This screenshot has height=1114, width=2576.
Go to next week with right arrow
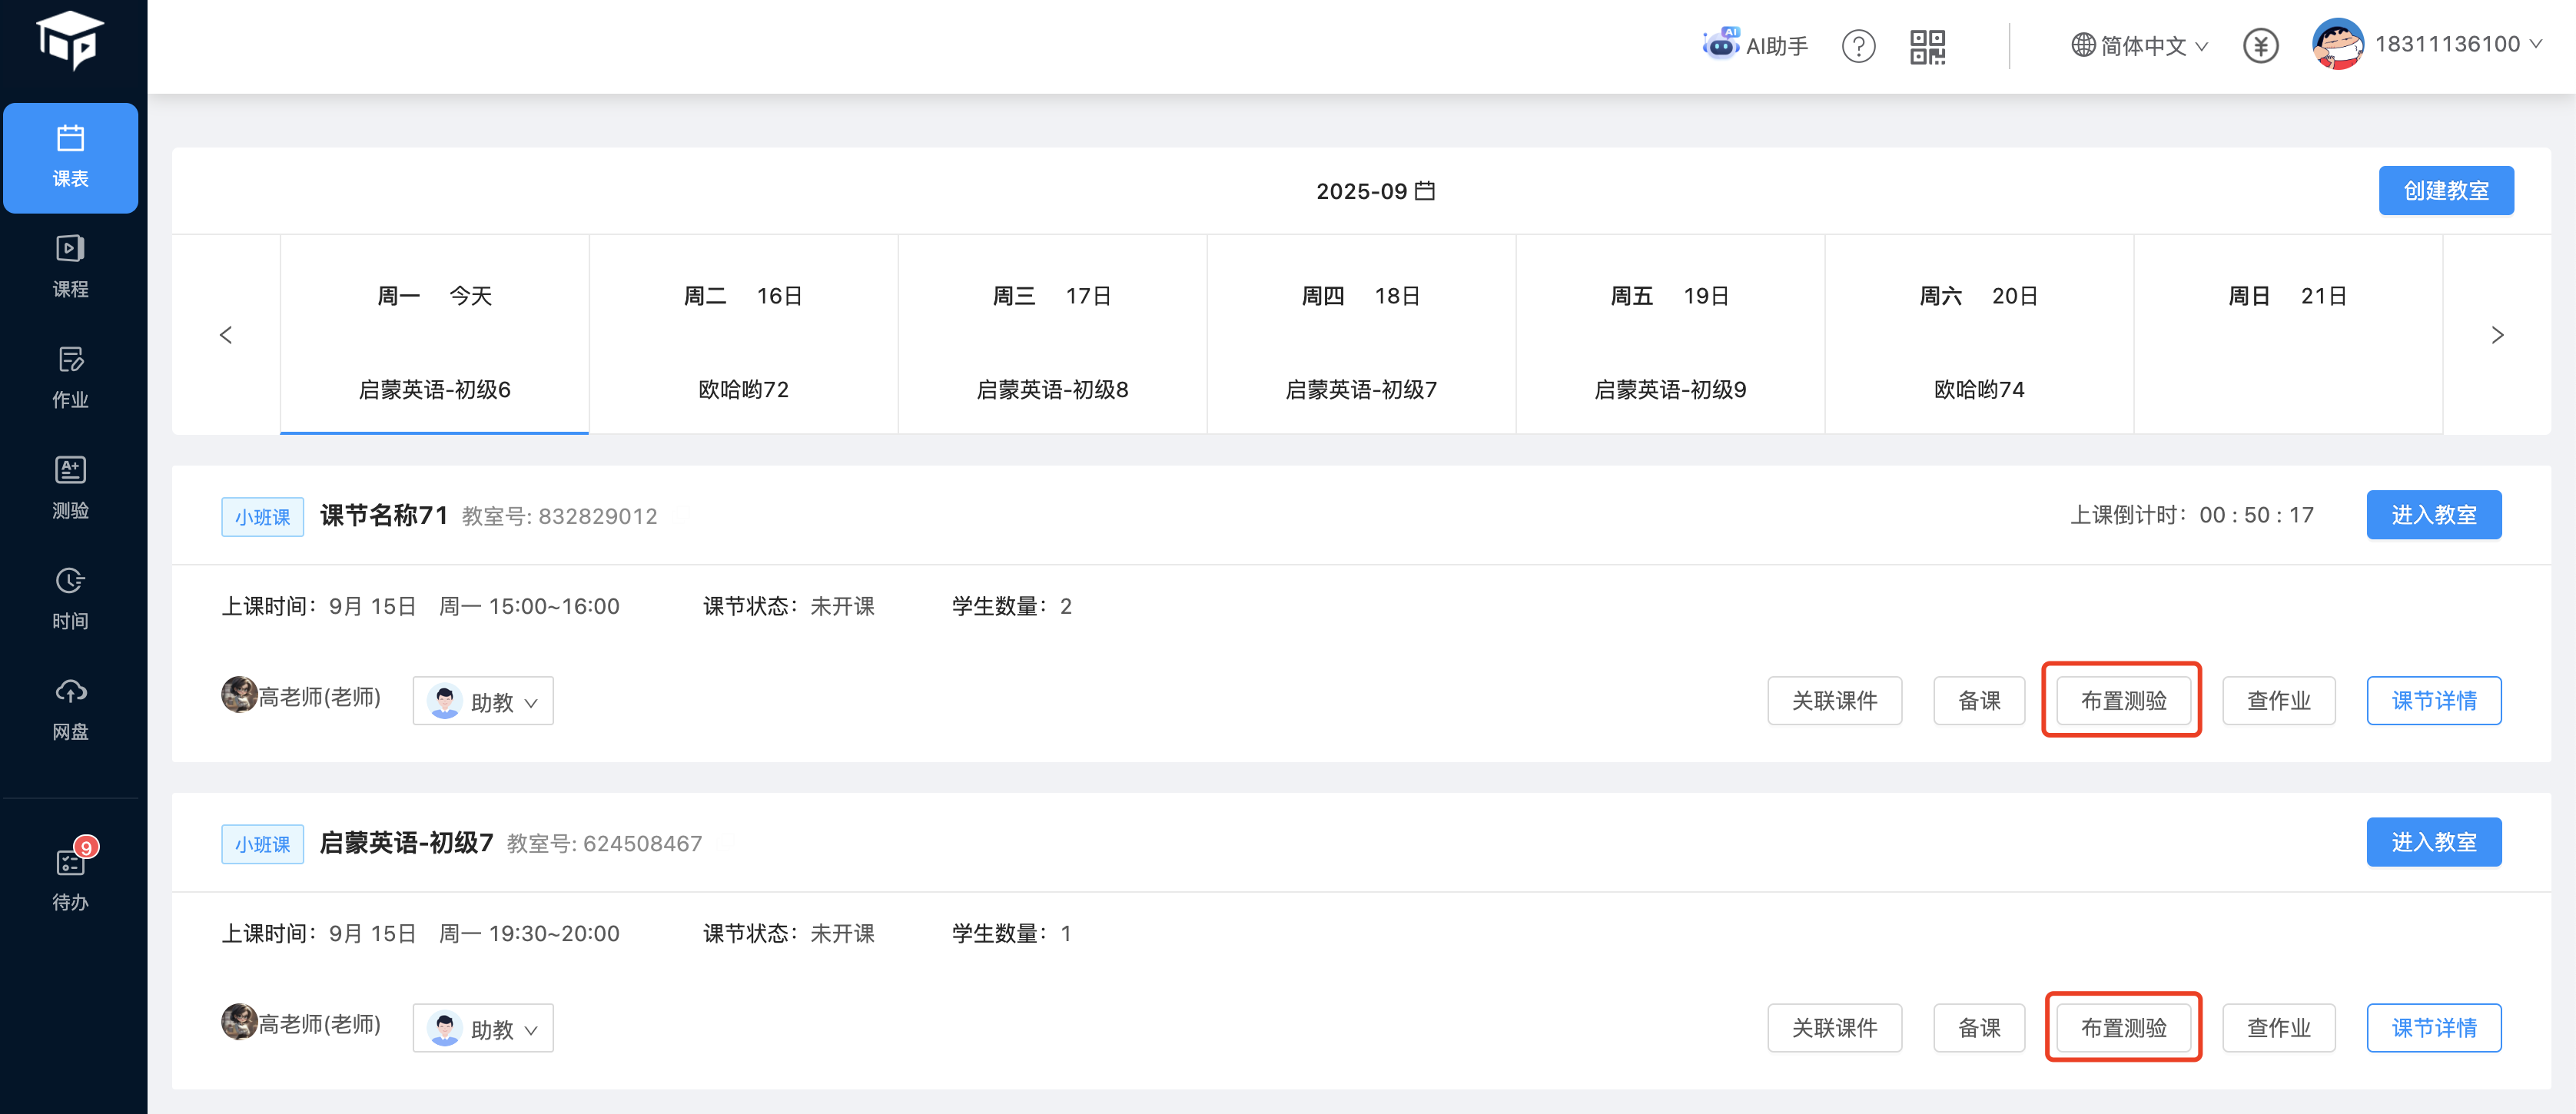[2496, 335]
